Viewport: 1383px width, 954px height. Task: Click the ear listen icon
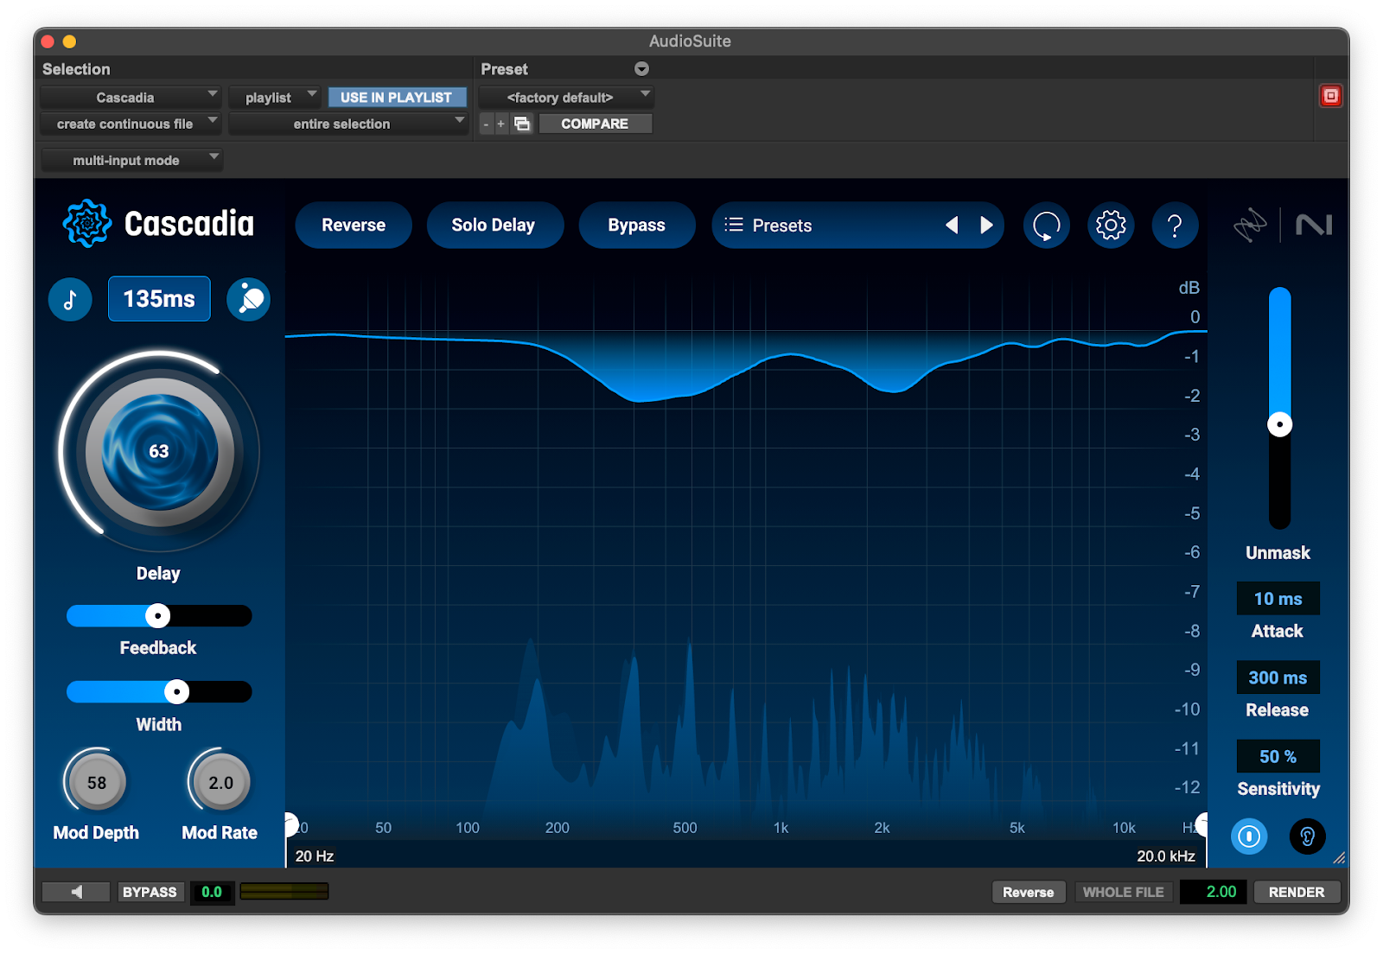pos(1307,836)
